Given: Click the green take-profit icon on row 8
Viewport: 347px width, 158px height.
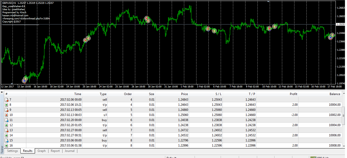Looking at the screenshot, I should tap(7, 105).
